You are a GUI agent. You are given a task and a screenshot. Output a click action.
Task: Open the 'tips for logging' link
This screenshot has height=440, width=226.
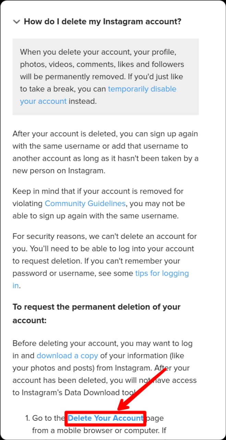coord(162,273)
